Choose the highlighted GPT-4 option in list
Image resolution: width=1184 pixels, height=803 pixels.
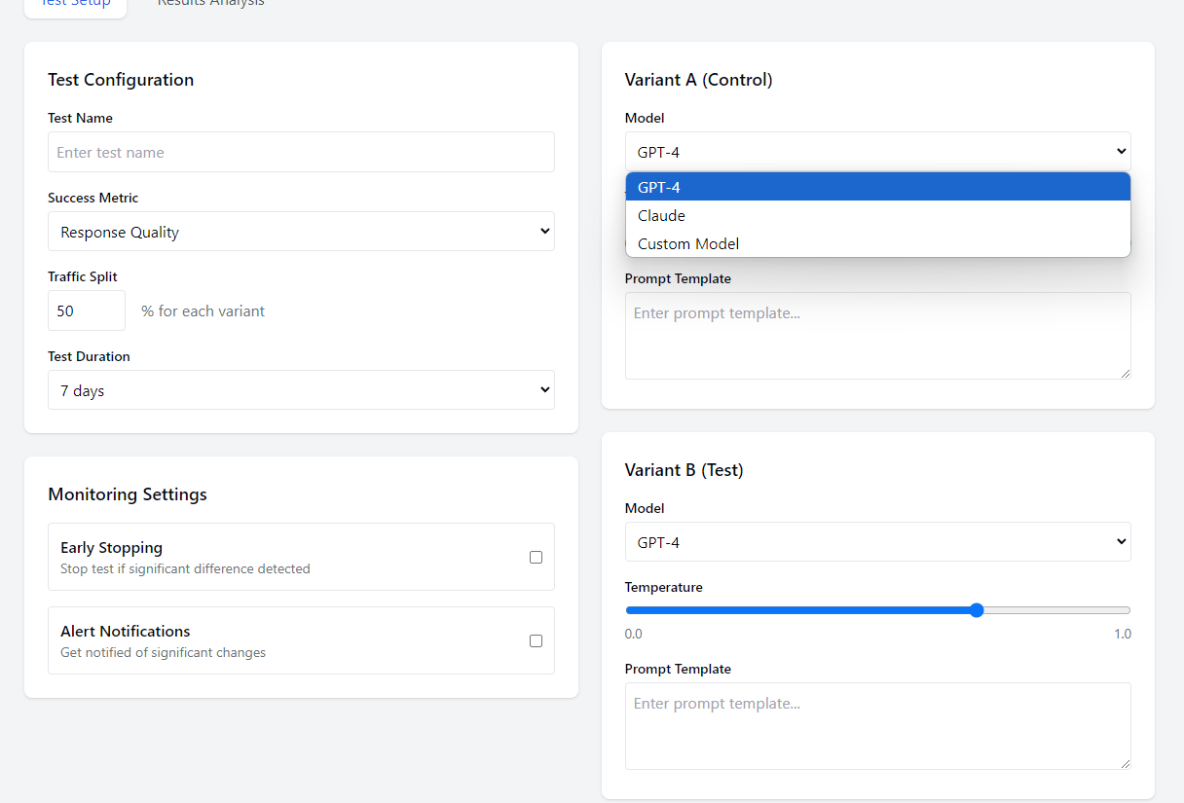[877, 187]
